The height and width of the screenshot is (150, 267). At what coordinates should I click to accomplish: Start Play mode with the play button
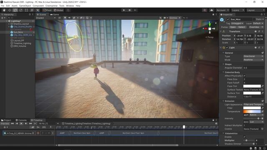pyautogui.click(x=124, y=10)
